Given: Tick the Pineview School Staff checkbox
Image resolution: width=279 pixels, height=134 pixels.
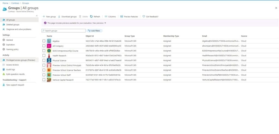Looking at the screenshot, I should pos(44,75).
